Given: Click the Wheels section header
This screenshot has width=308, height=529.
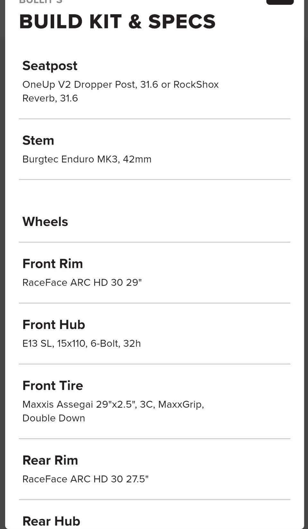Looking at the screenshot, I should [45, 222].
